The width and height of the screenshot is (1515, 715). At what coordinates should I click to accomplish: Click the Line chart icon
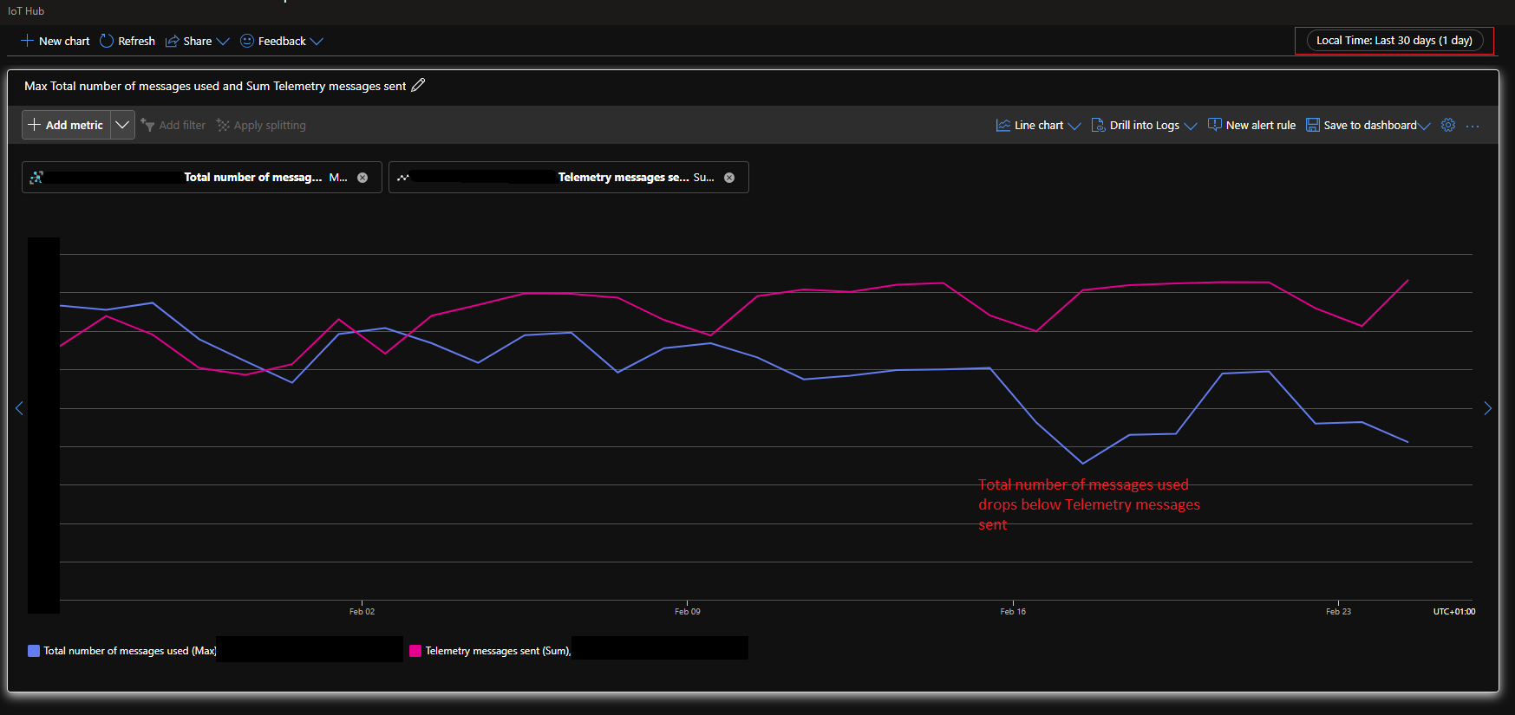(x=1003, y=125)
